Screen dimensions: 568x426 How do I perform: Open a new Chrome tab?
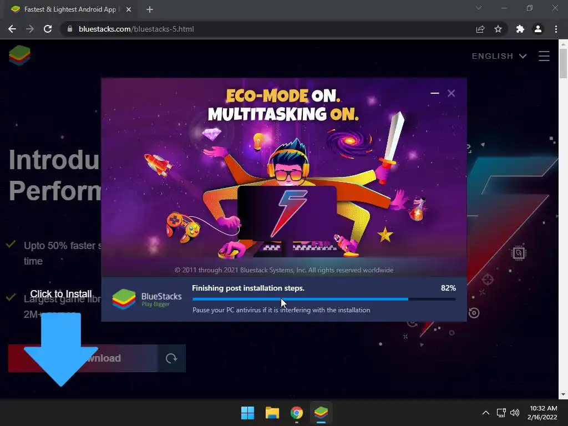pyautogui.click(x=150, y=9)
